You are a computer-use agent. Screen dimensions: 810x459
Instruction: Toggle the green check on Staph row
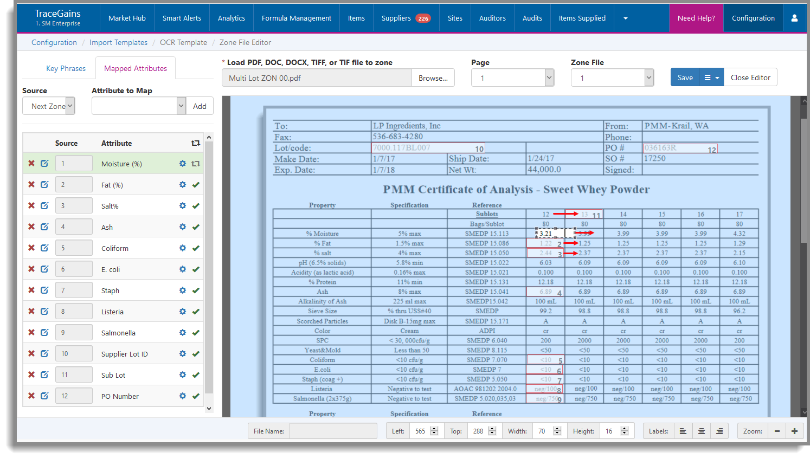[196, 290]
